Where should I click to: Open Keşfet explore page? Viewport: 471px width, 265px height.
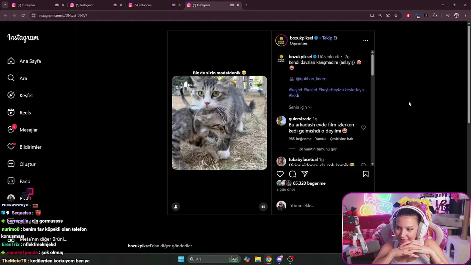(x=20, y=95)
